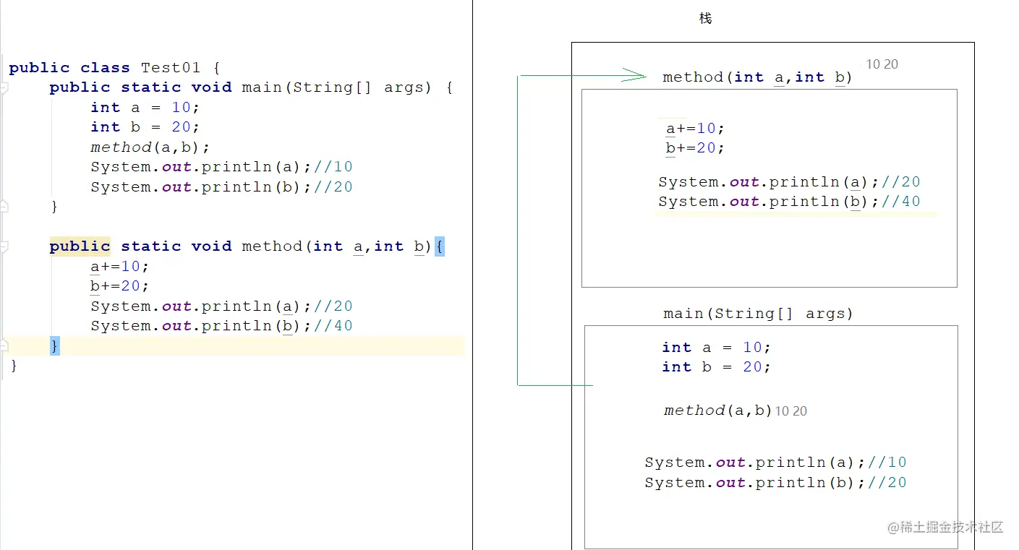This screenshot has height=550, width=1019.
Task: Click 'main(String[] args) {' in the editor code
Action: (347, 87)
